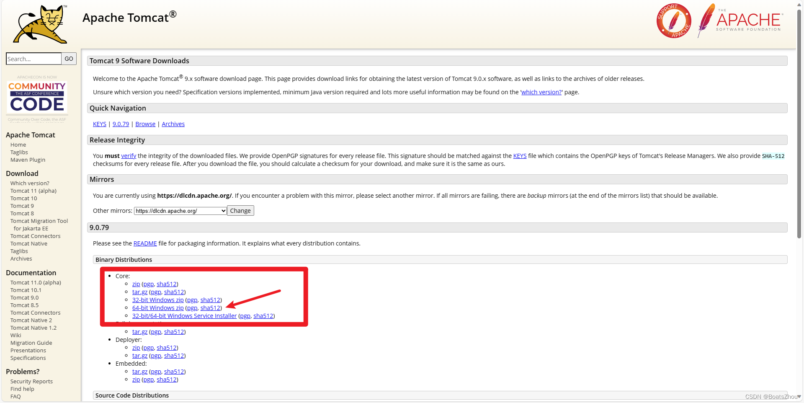The height and width of the screenshot is (403, 804).
Task: Open sha512 for Windows Service Installer
Action: [263, 316]
